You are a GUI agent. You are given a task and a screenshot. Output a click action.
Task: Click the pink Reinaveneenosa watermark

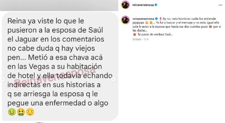click(54, 78)
